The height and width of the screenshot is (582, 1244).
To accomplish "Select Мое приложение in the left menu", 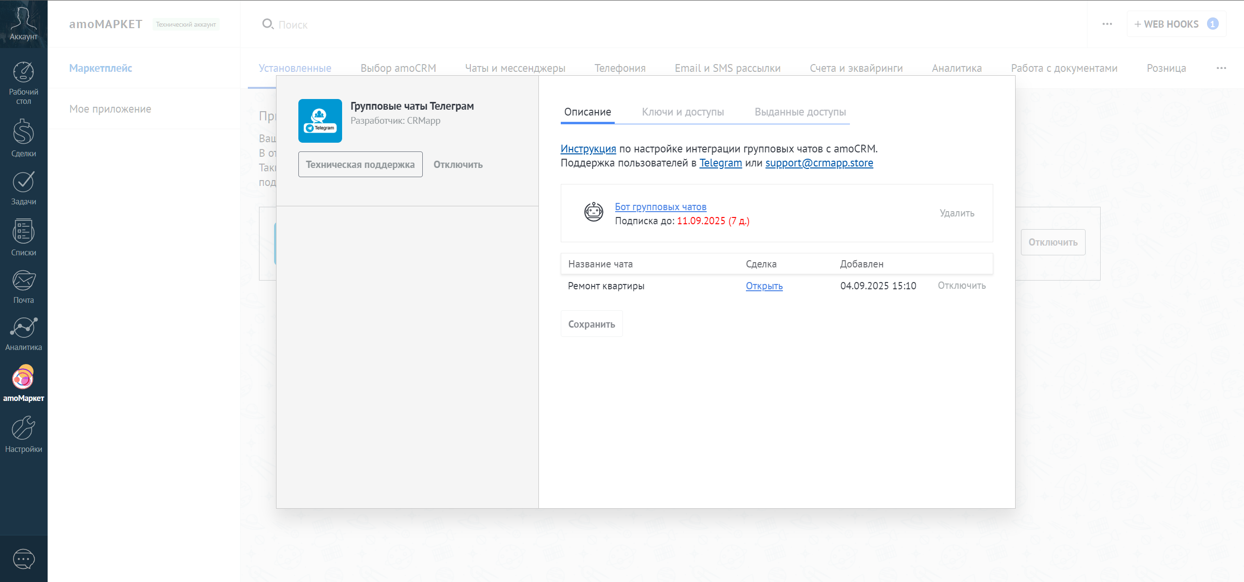I will pyautogui.click(x=110, y=109).
